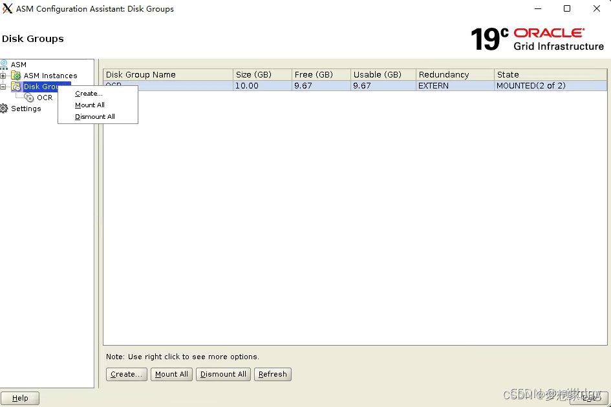611x407 pixels.
Task: Open Settings in the left tree
Action: point(26,109)
